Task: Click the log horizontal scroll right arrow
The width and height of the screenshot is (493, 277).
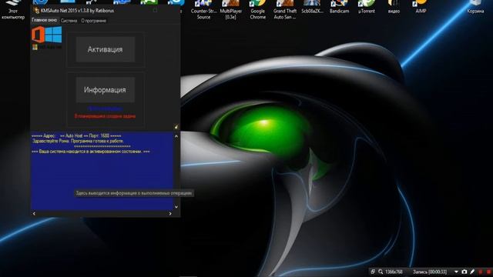Action: (170, 214)
